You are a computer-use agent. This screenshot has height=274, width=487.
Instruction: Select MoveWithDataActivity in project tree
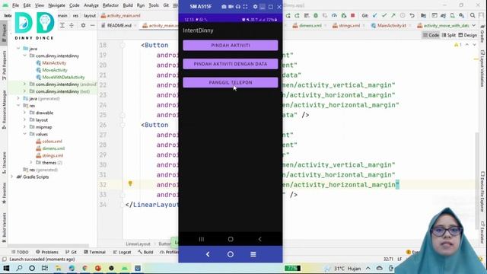click(x=63, y=77)
